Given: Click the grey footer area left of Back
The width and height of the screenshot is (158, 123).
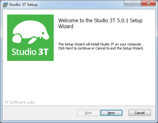Looking at the screenshot, I should pos(40,113).
